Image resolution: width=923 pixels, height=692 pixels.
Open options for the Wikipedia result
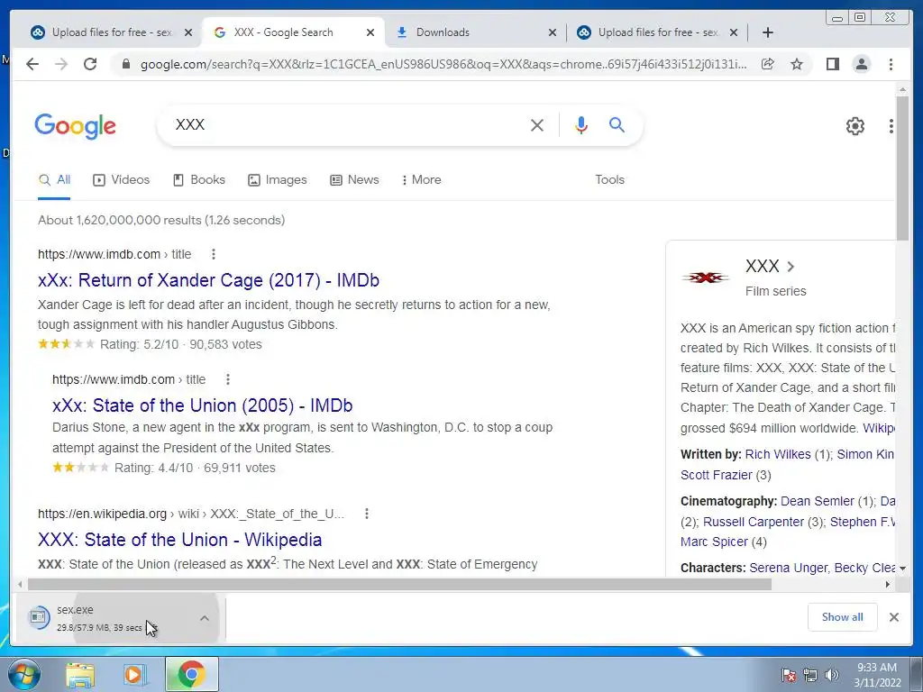coord(367,514)
